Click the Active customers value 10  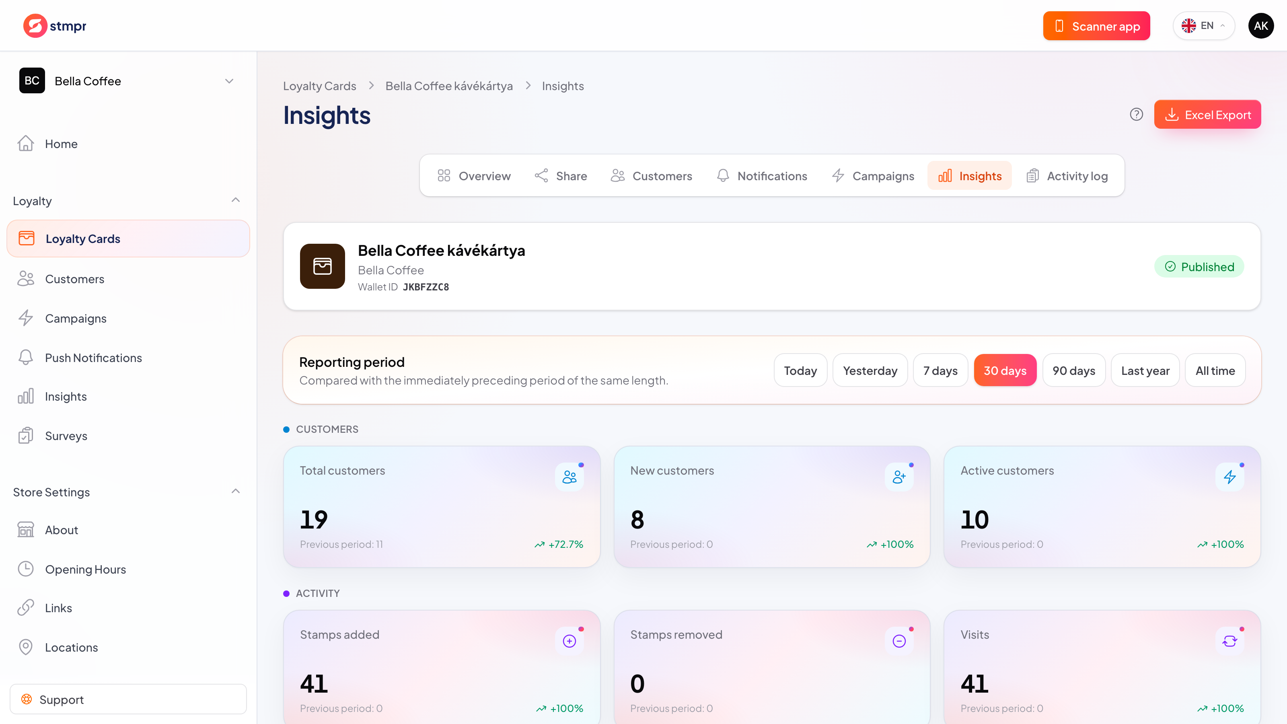[x=974, y=519]
